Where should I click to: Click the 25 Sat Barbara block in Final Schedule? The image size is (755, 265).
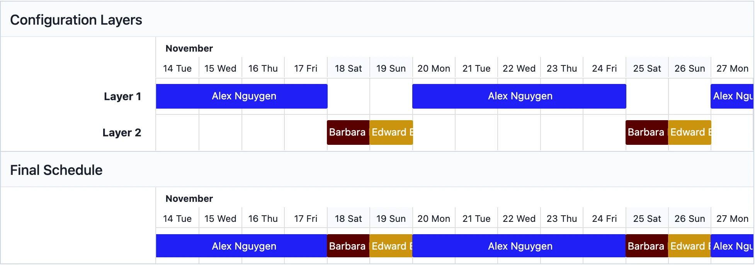[647, 246]
